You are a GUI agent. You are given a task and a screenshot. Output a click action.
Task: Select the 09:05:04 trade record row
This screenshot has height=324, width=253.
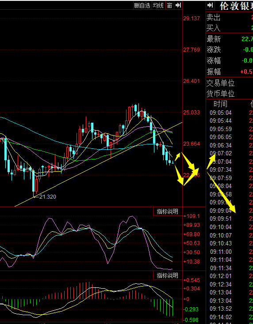click(x=230, y=113)
